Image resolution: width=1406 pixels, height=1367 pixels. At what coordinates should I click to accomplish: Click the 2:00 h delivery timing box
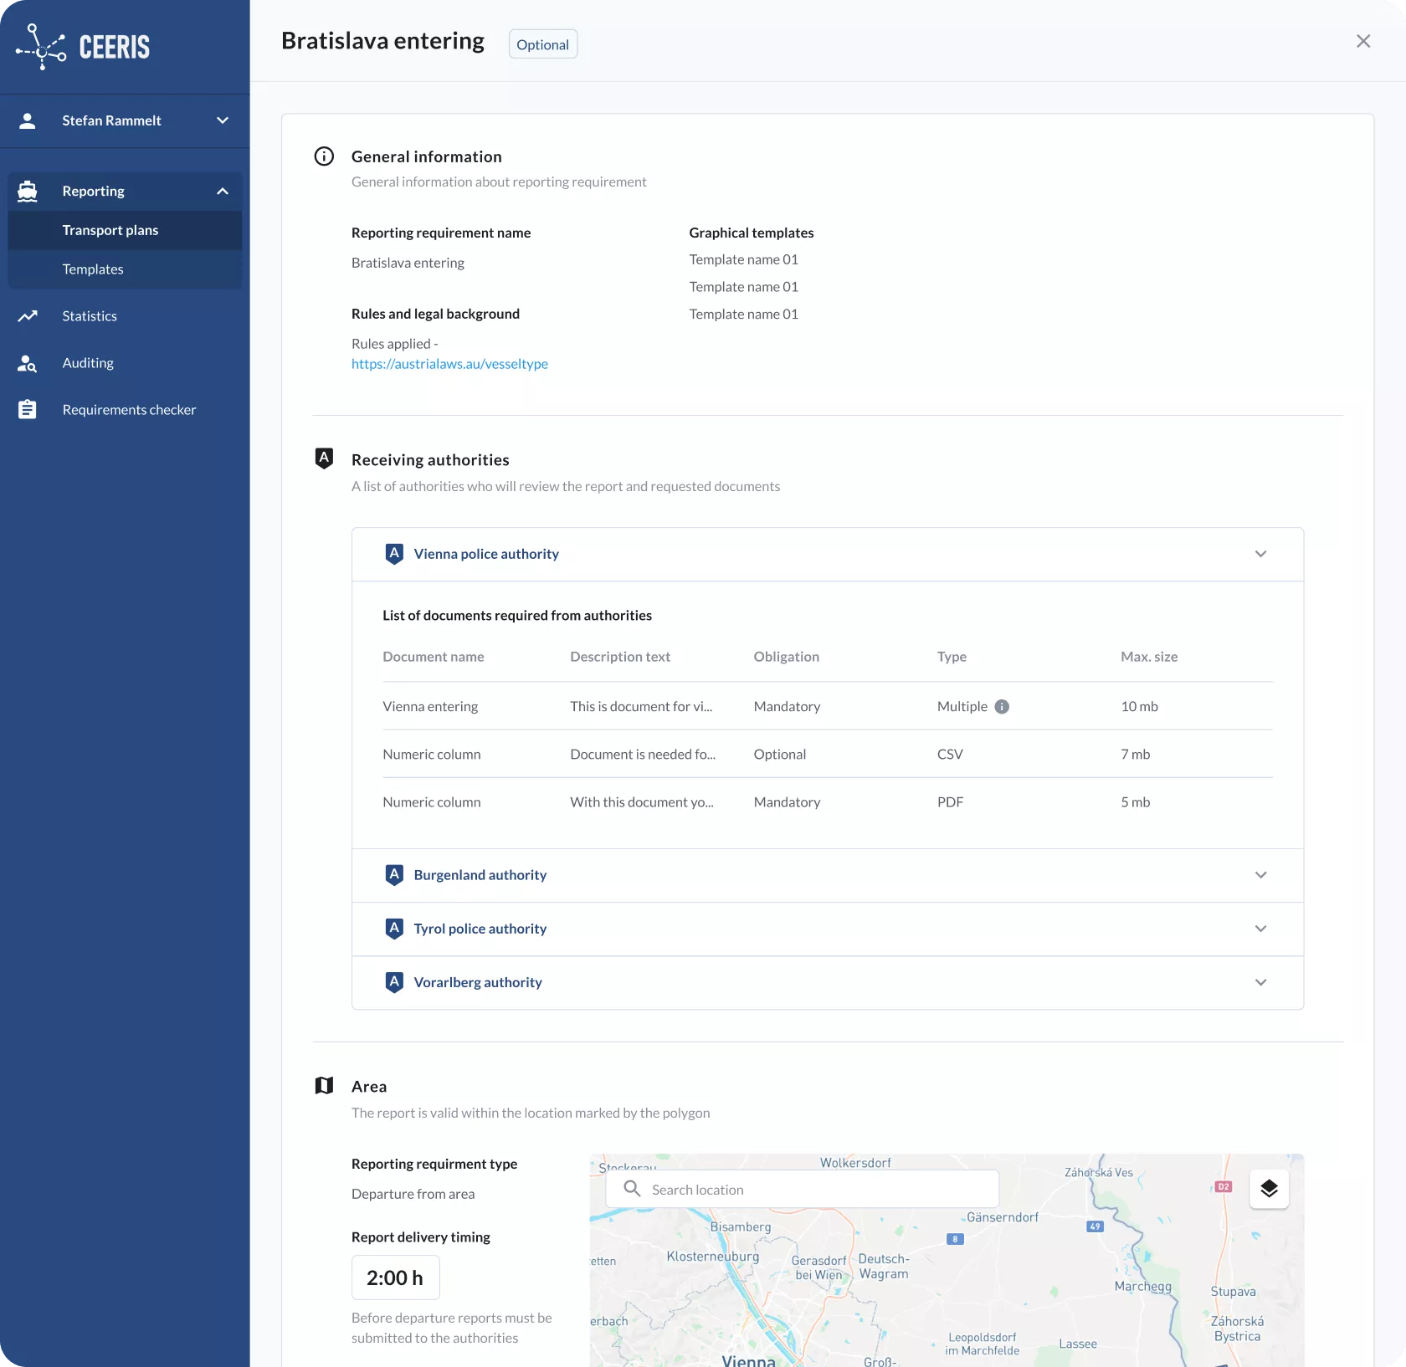click(395, 1277)
